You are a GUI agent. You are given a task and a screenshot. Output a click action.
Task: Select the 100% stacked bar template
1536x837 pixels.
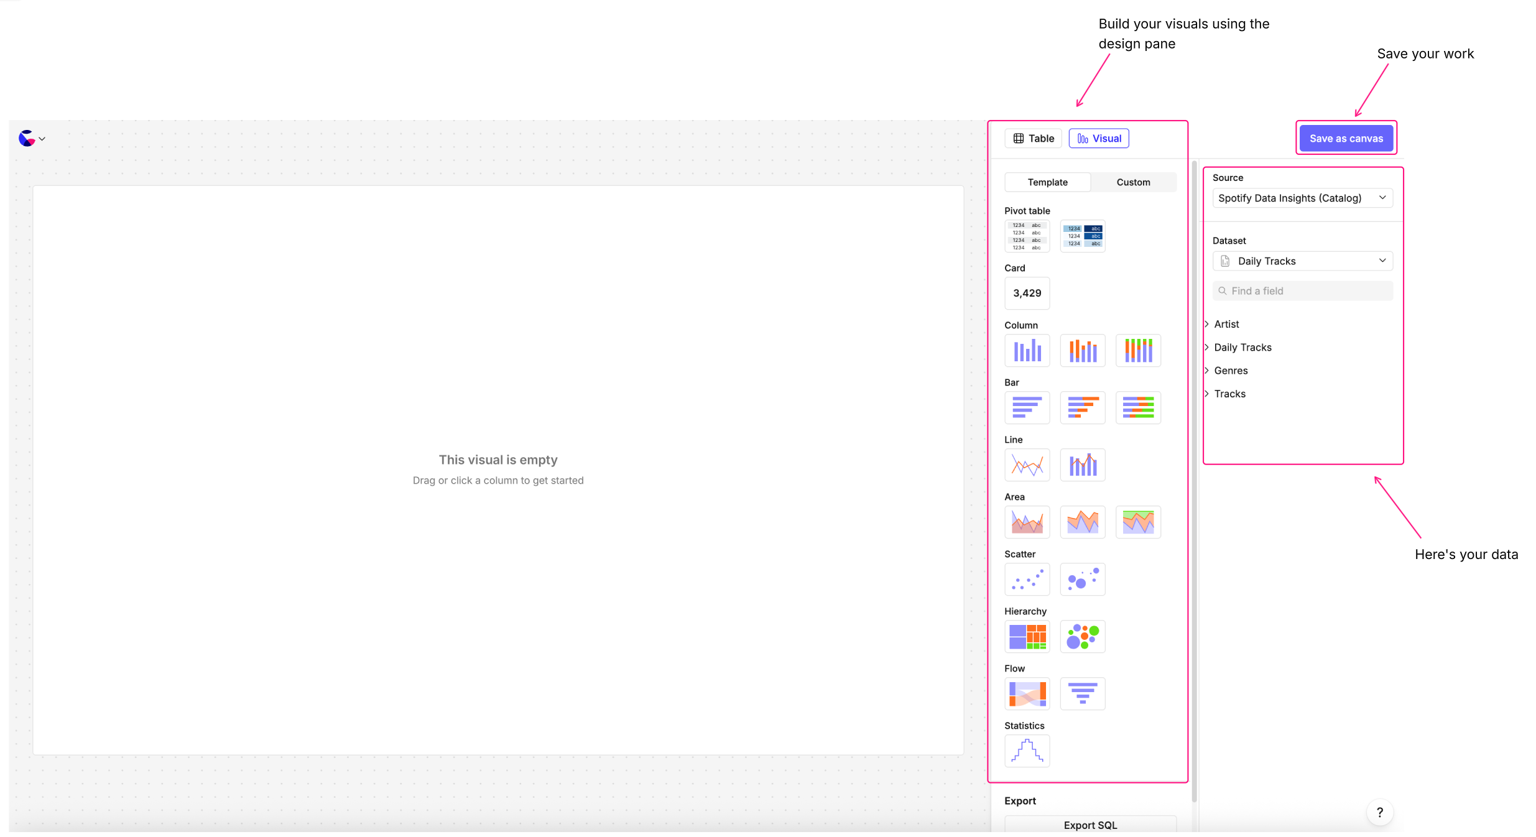(1137, 408)
